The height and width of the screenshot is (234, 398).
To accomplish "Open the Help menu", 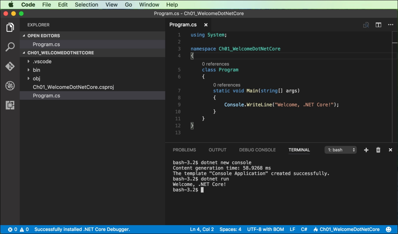I will coord(172,5).
